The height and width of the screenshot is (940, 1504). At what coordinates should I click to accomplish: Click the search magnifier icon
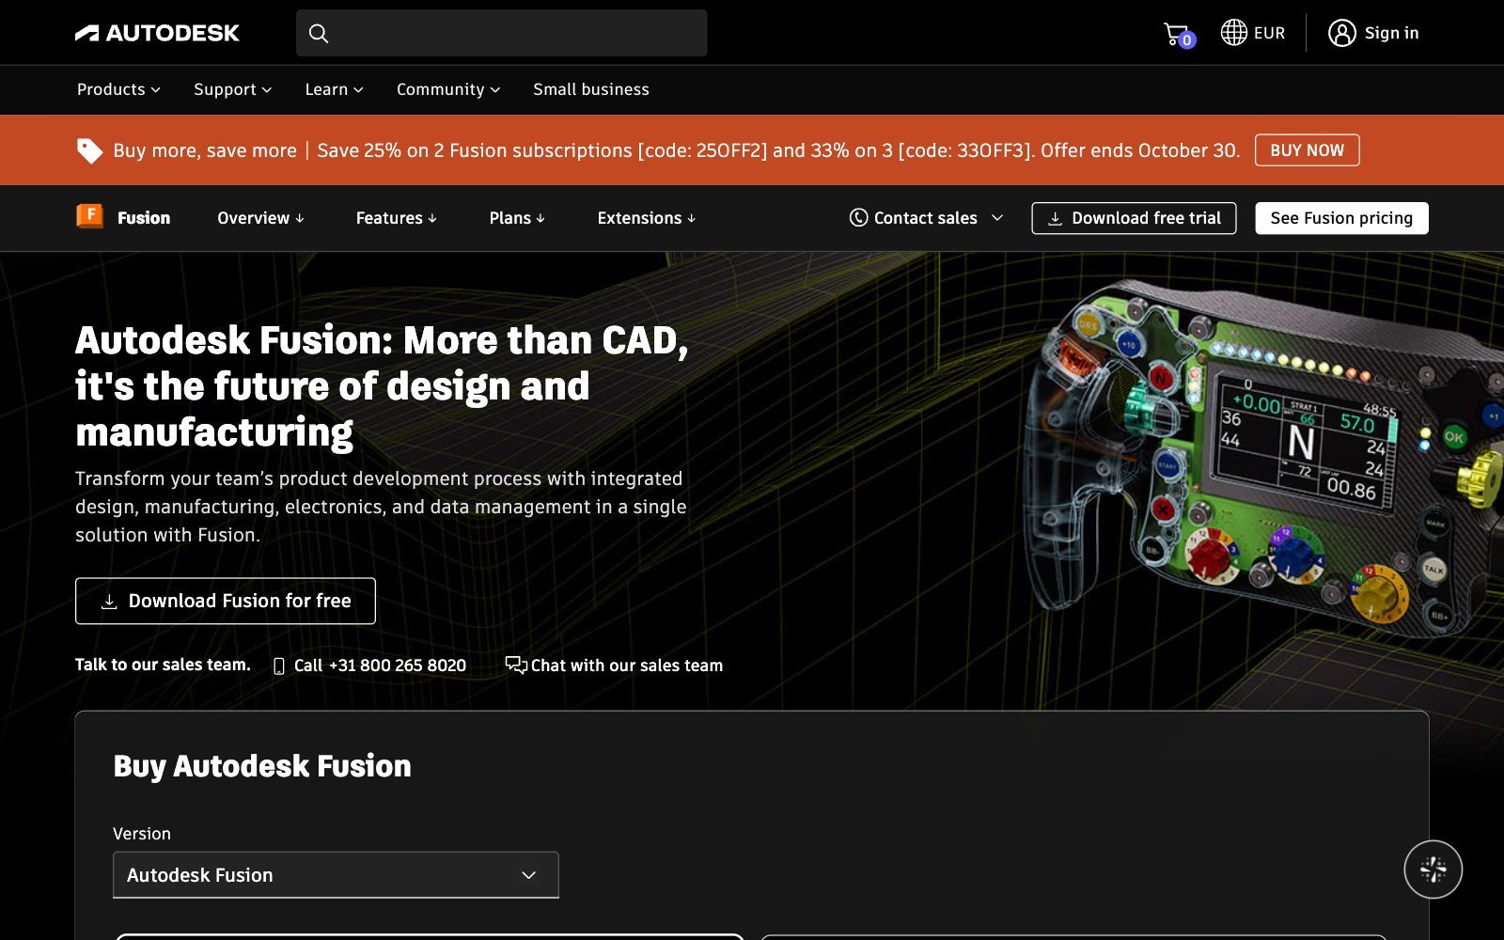pyautogui.click(x=319, y=34)
